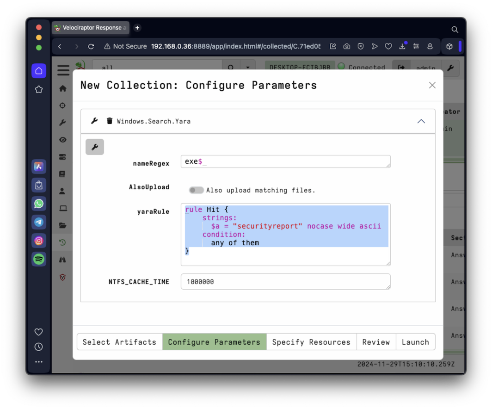Click the trash icon beside Windows.Search.Yara
Screen dimensions: 492x409
pyautogui.click(x=110, y=121)
